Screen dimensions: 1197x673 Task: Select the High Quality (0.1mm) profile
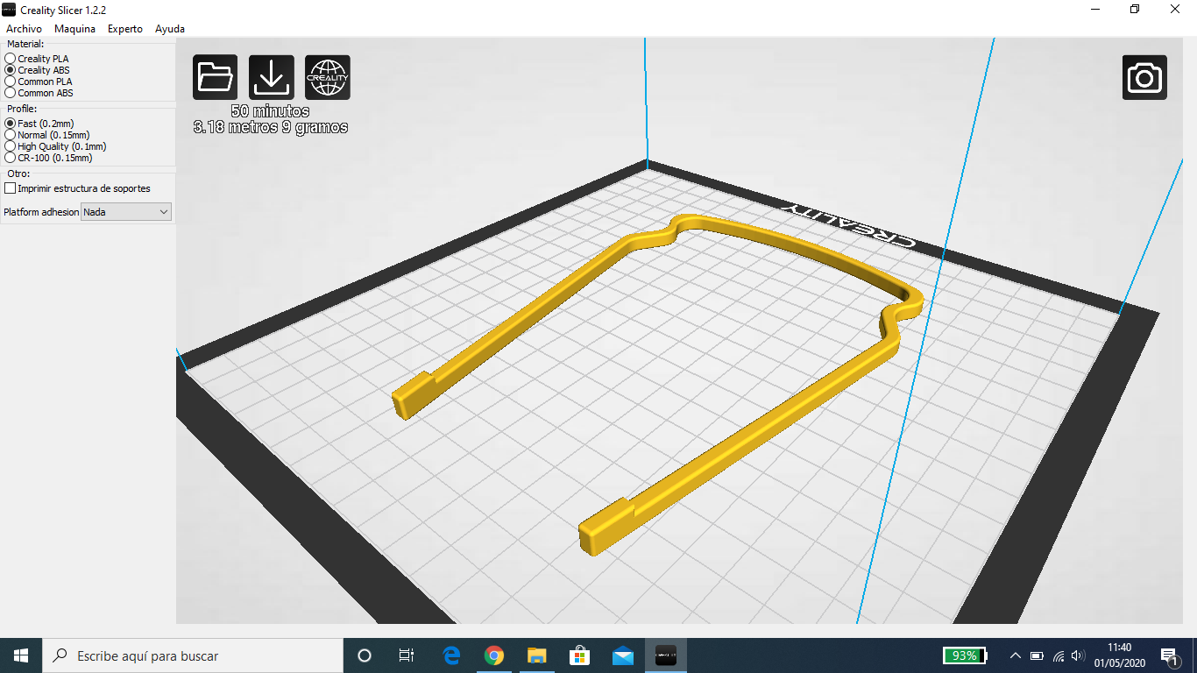point(11,146)
